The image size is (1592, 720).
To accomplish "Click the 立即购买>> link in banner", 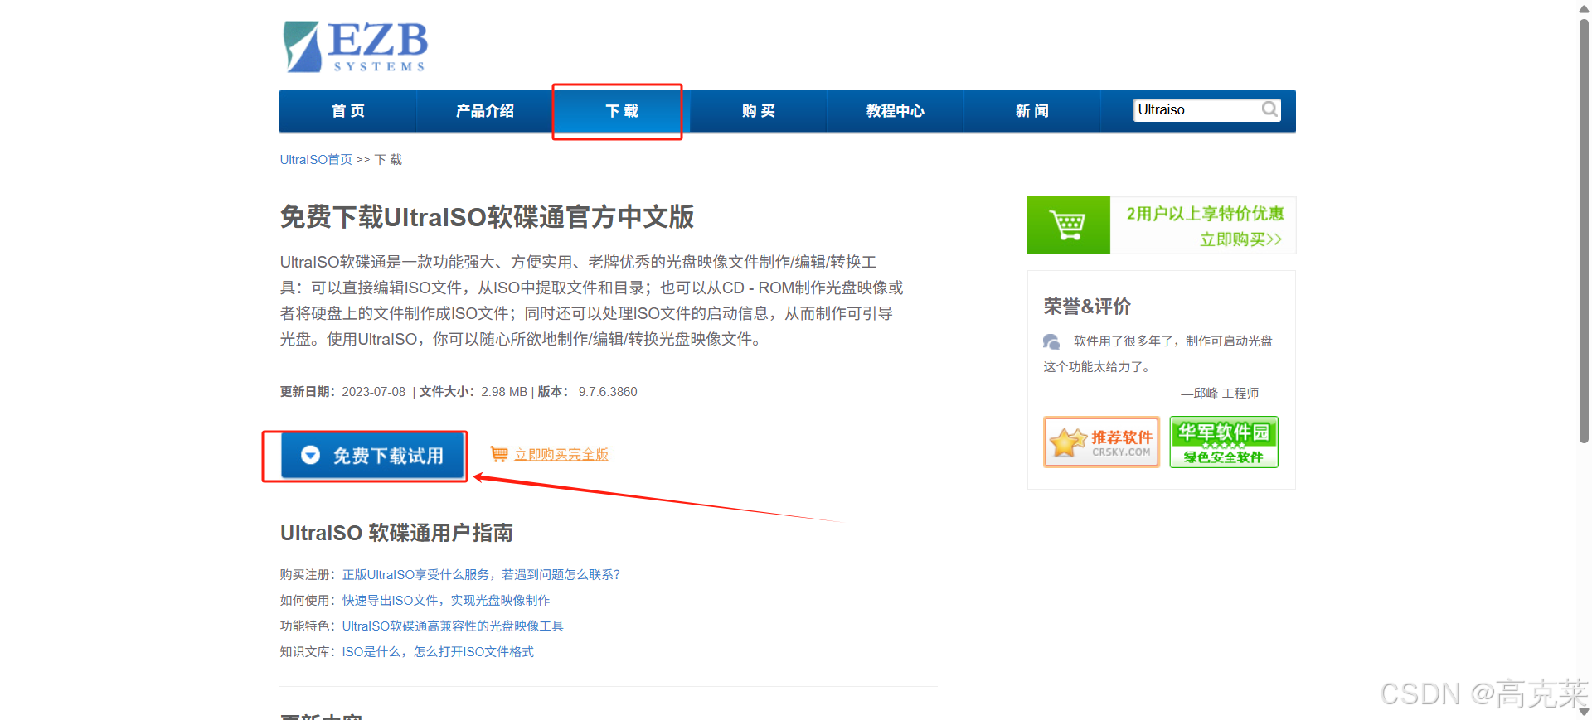I will (1241, 239).
